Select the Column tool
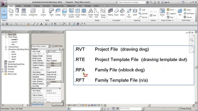This screenshot has height=111, width=198. pos(43,13)
